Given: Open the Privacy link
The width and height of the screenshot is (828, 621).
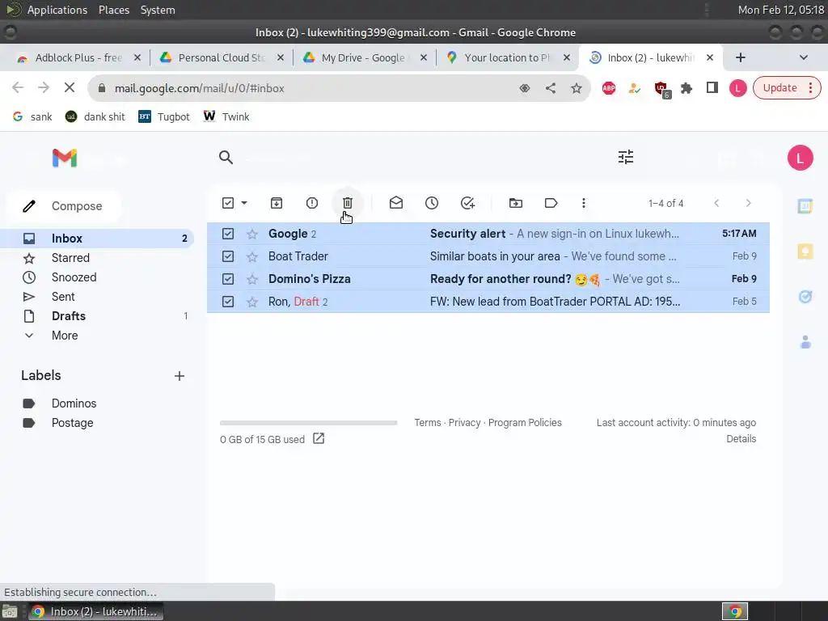Looking at the screenshot, I should (464, 422).
